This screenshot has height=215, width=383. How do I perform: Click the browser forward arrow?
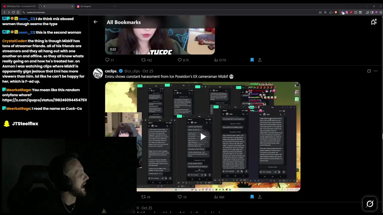pos(9,12)
